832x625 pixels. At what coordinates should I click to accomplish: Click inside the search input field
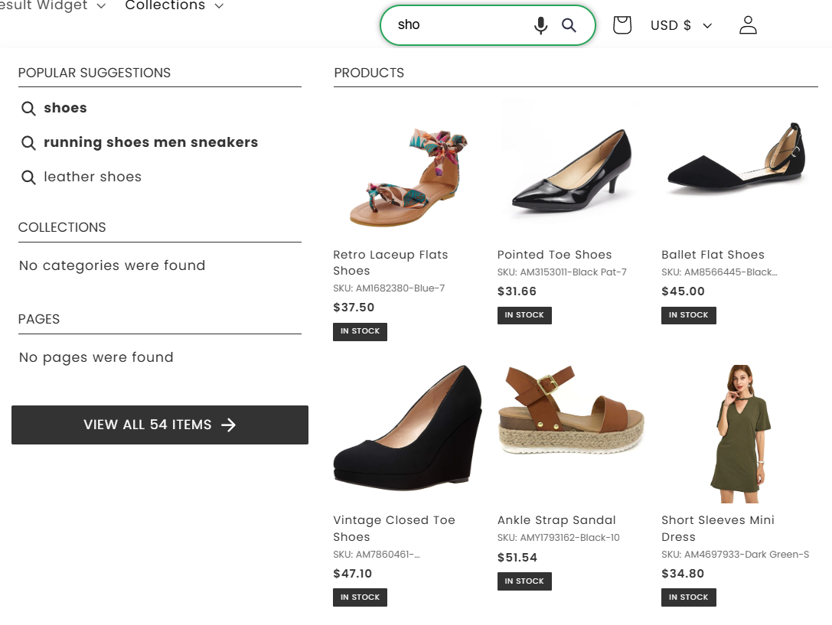tap(459, 24)
